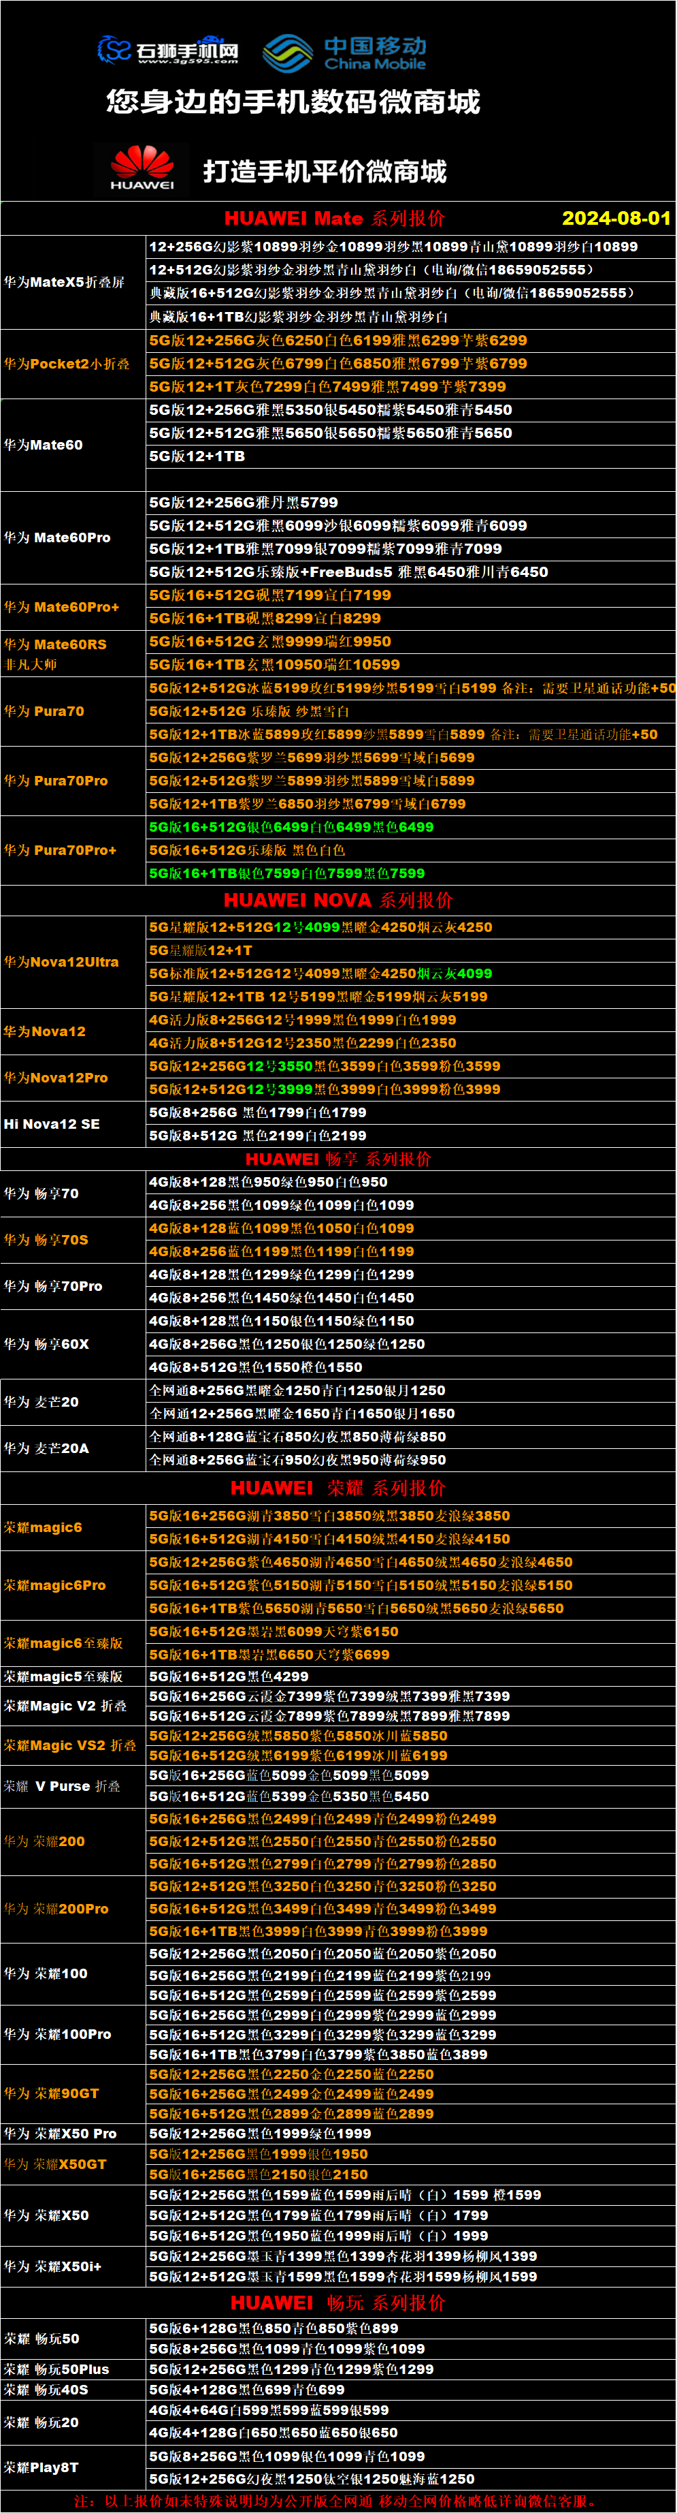677x2513 pixels.
Task: Click the HUAWEI 畅享 系列报价 heading
Action: coord(338,1159)
